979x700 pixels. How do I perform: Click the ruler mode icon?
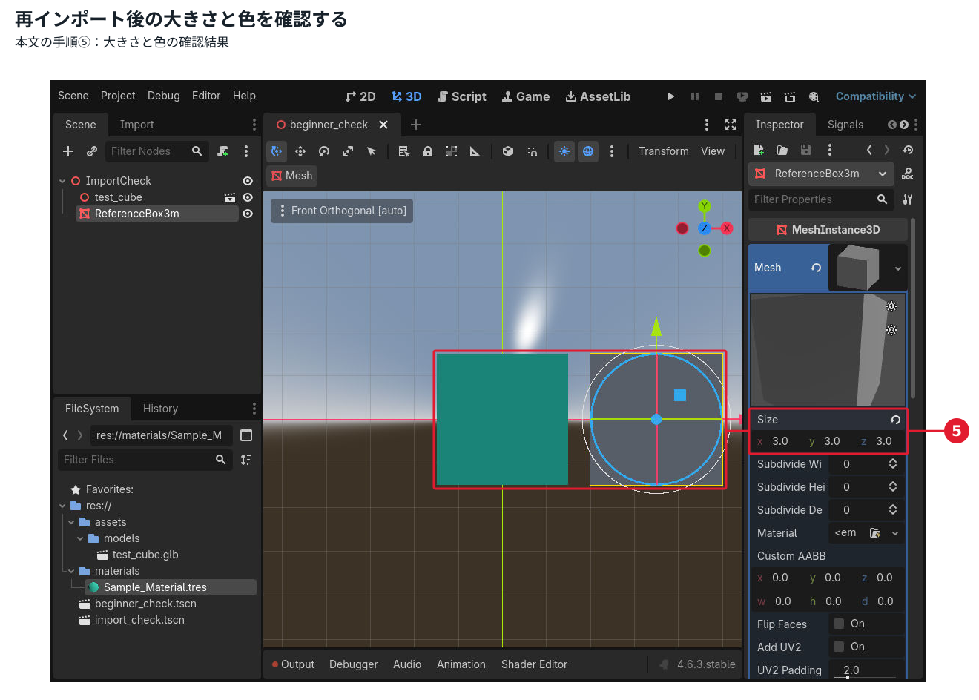click(475, 151)
